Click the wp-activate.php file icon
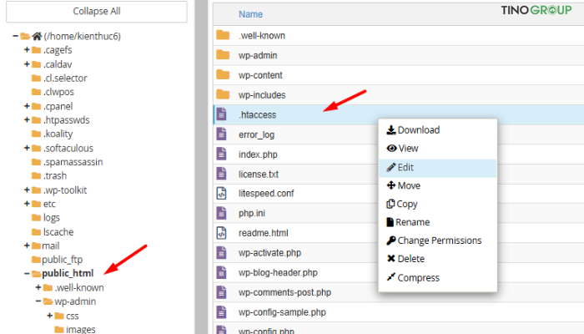Viewport: 584px width, 334px height. tap(221, 252)
